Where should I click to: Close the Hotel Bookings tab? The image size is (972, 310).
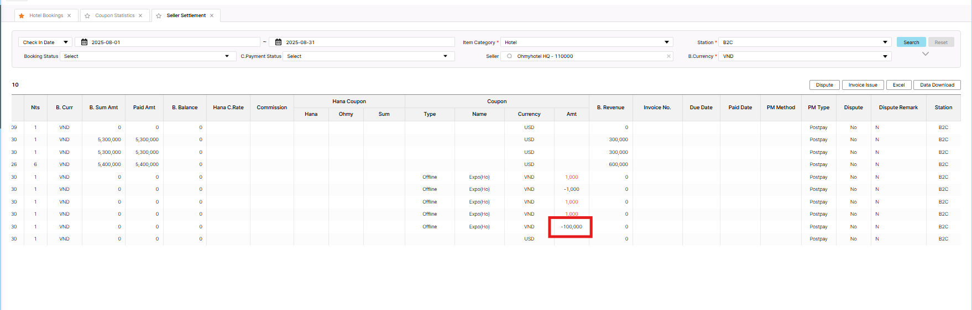coord(69,16)
